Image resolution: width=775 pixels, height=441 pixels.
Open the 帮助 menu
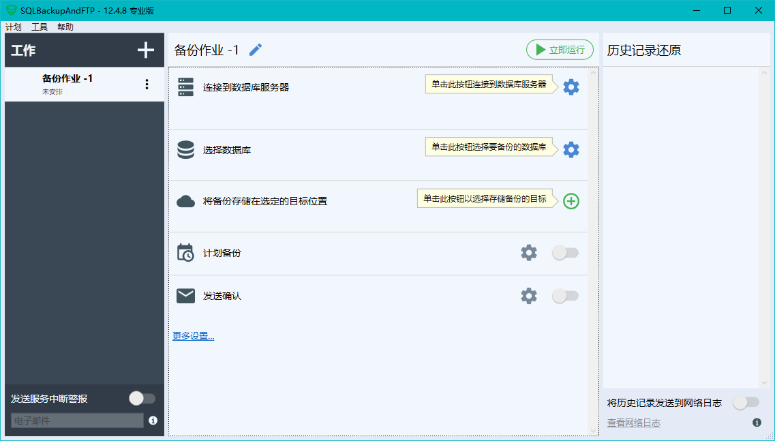pyautogui.click(x=65, y=27)
